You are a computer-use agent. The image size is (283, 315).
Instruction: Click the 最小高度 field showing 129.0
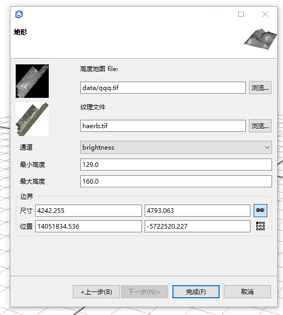(176, 164)
